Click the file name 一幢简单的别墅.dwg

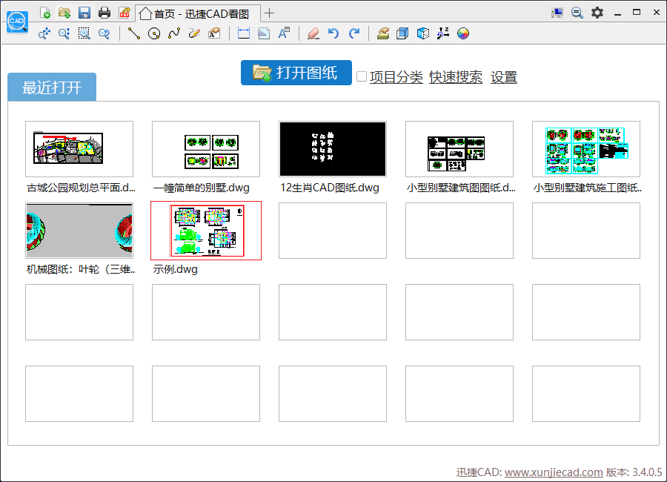click(x=201, y=188)
